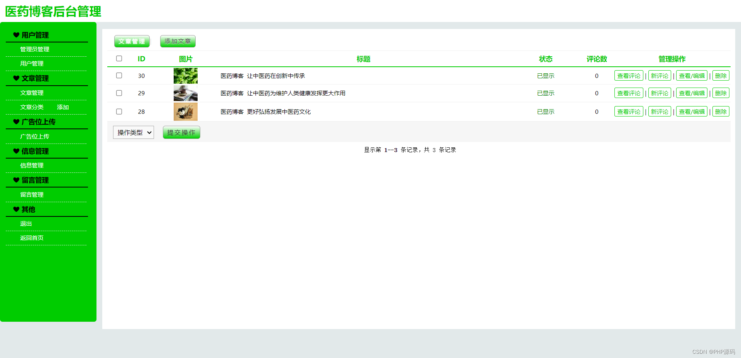Click 新评论 for article 28
The image size is (741, 358).
(660, 111)
